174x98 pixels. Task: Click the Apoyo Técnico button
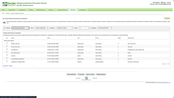(x=90, y=74)
